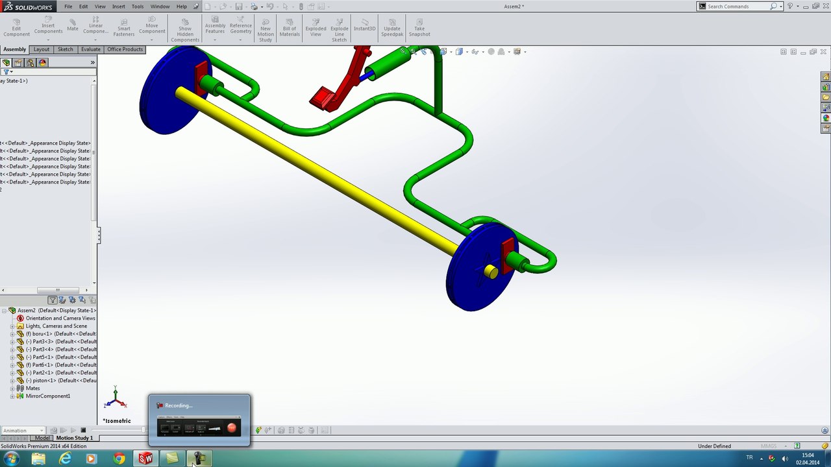Open the Design Library task pane icon
The image size is (831, 467).
[826, 87]
